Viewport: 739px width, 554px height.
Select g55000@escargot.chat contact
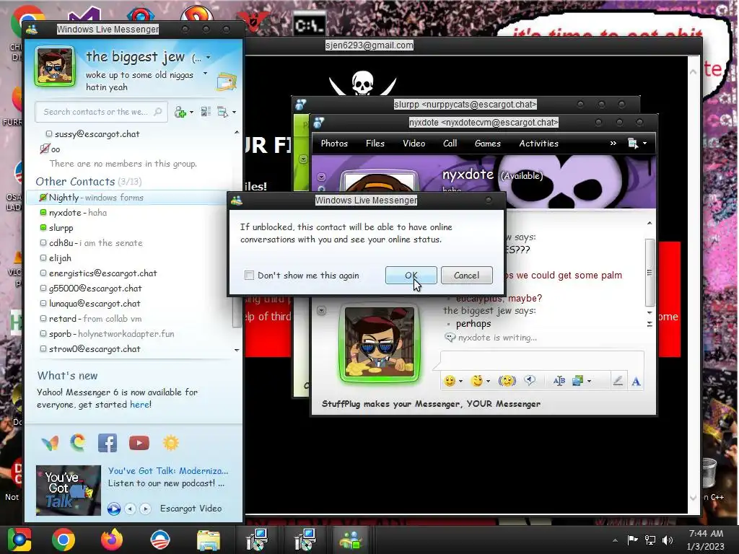127,289
